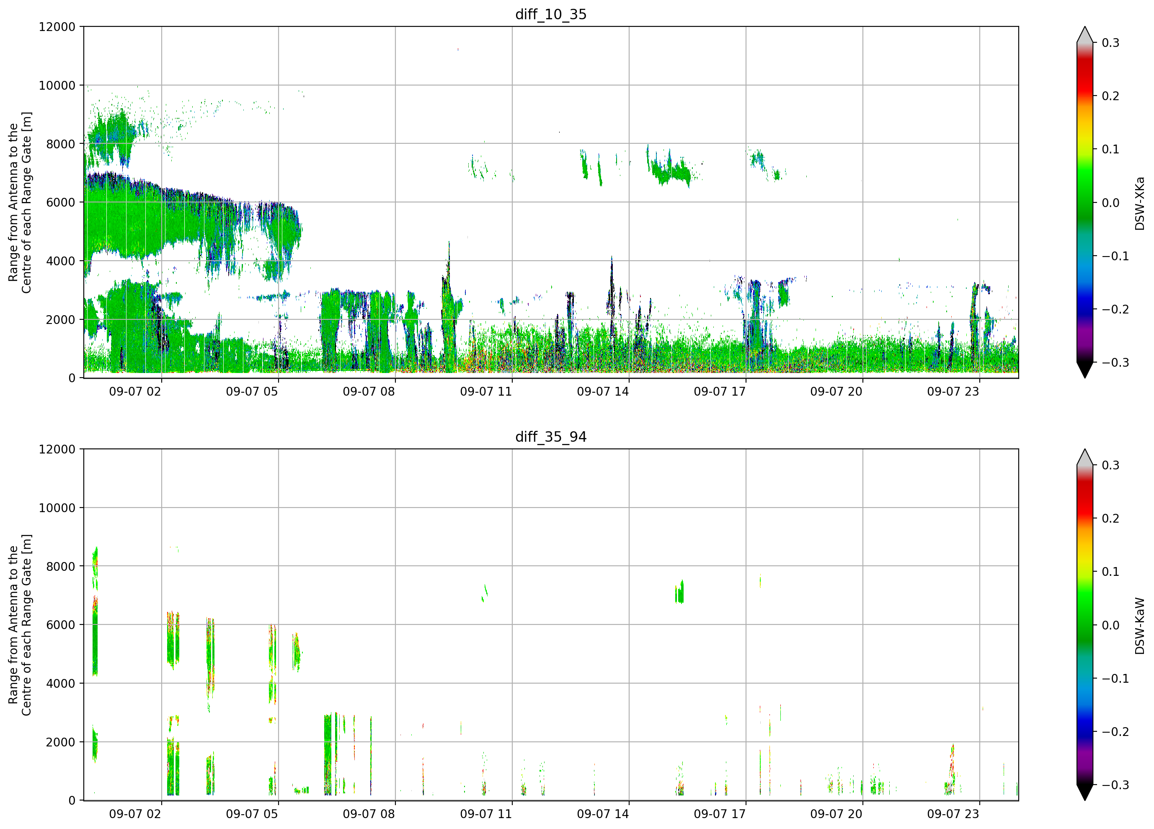Click the 09-07 11 label on top plot
The width and height of the screenshot is (1154, 829).
pyautogui.click(x=486, y=391)
